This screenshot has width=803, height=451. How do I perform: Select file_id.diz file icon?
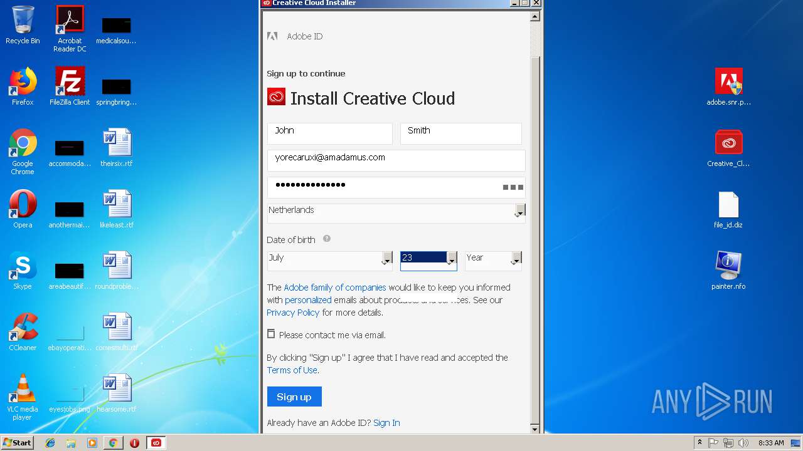click(728, 209)
